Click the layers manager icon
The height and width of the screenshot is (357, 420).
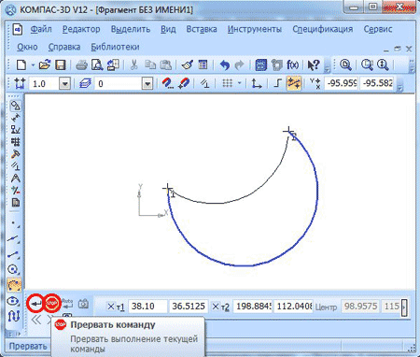pyautogui.click(x=85, y=84)
